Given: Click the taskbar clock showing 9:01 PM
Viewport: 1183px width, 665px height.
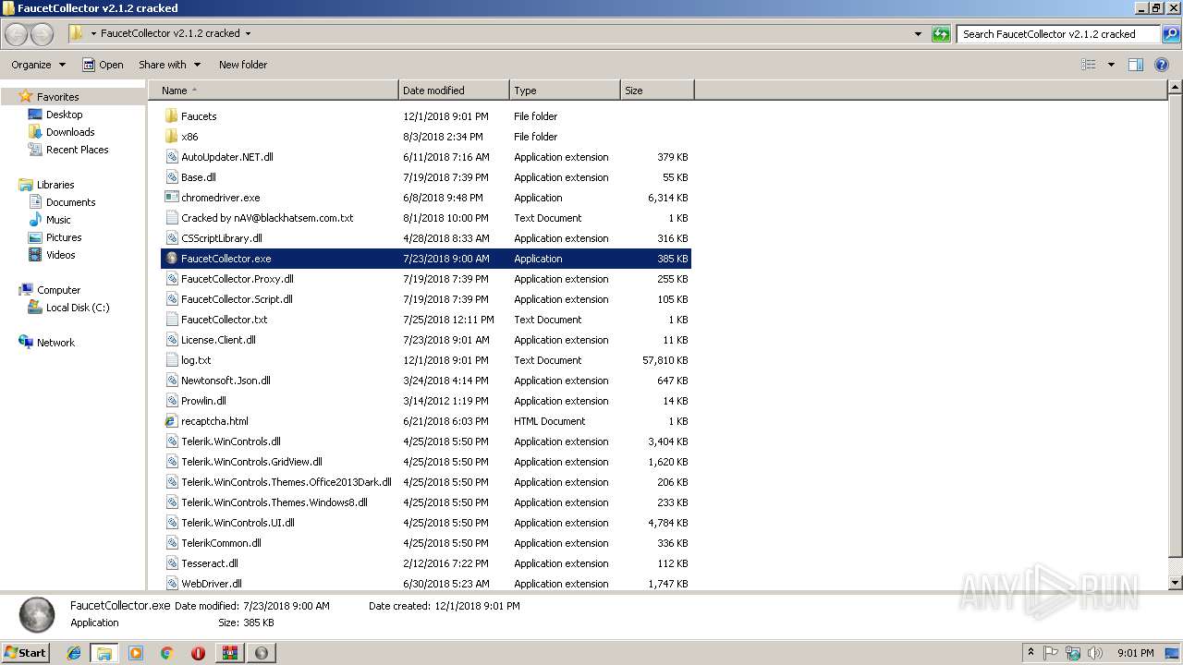Looking at the screenshot, I should [x=1135, y=653].
